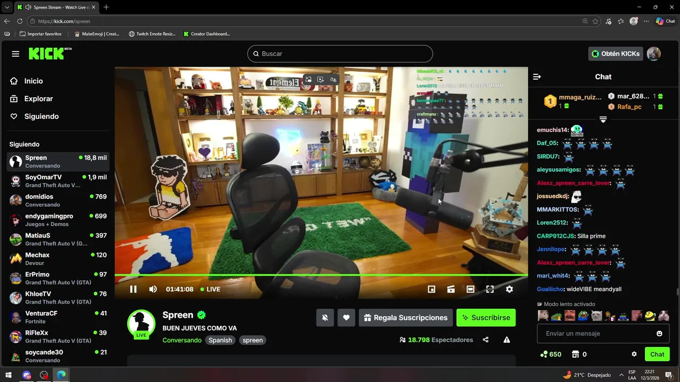
Task: Focus the Buscar search field
Action: tap(340, 54)
